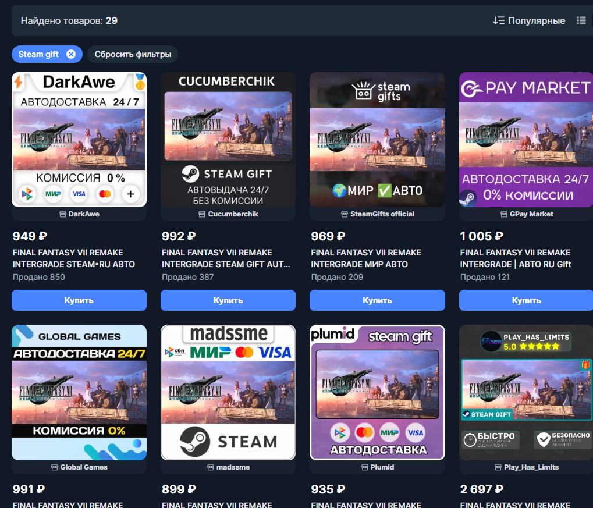593x508 pixels.
Task: Open the Cucumberchik product thumbnail
Action: click(228, 140)
